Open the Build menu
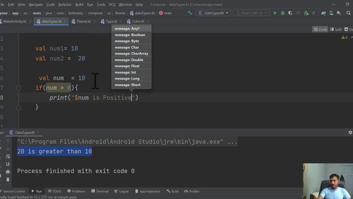This screenshot has width=353, height=199. point(79,4)
